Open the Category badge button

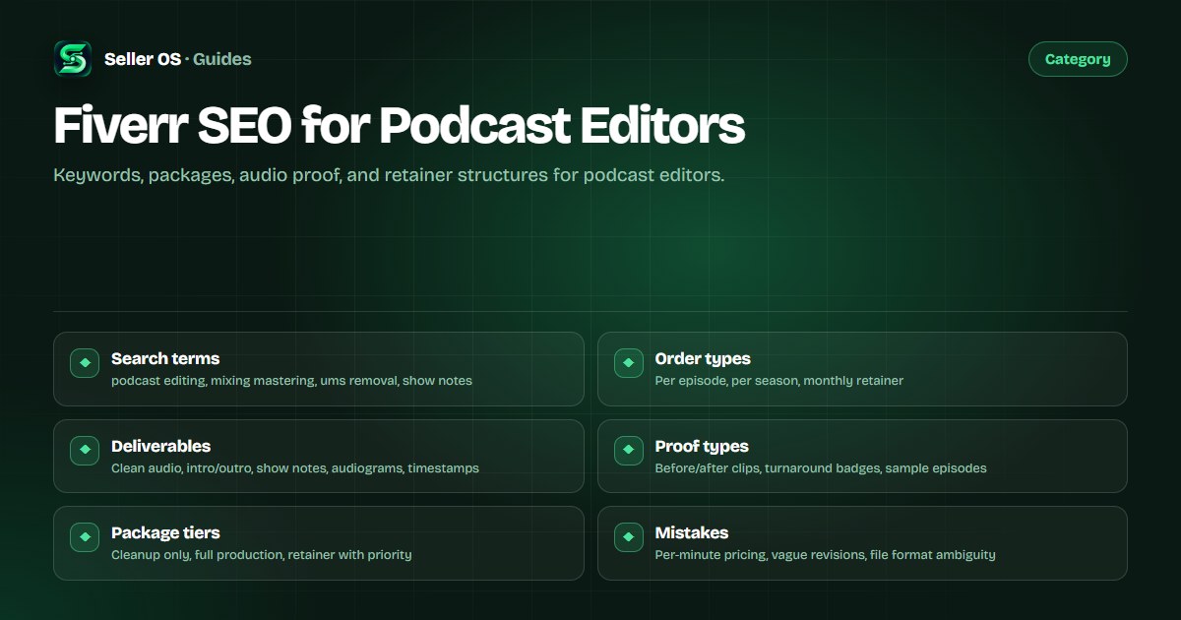pos(1078,59)
